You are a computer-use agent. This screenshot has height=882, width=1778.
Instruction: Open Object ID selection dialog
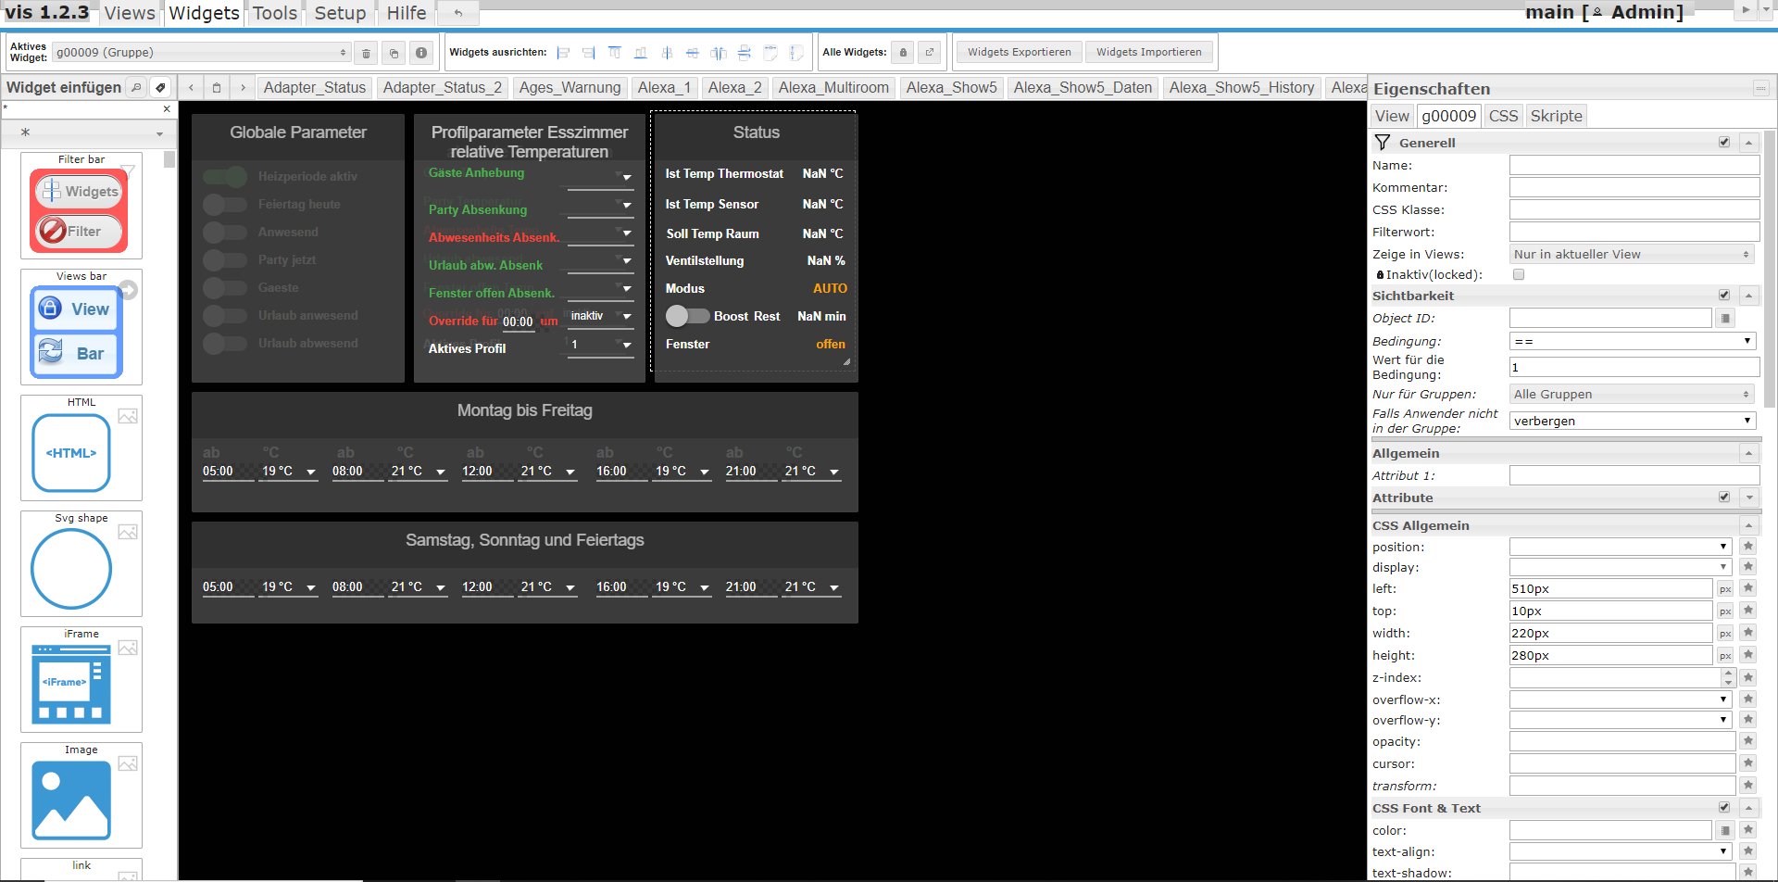click(1725, 319)
